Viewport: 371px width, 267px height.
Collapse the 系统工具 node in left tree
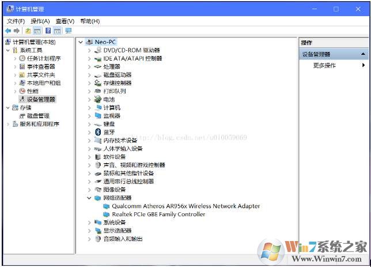click(x=8, y=50)
